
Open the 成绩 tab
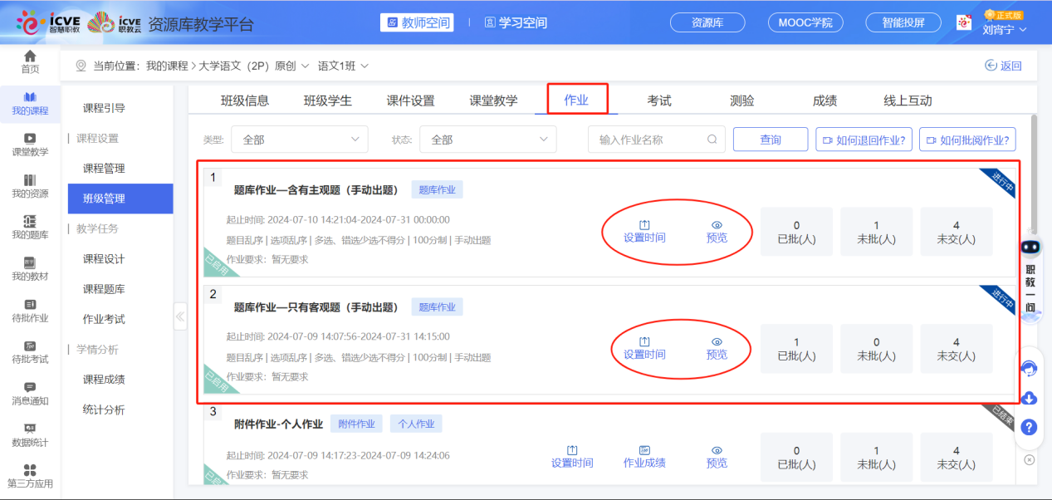tap(824, 99)
